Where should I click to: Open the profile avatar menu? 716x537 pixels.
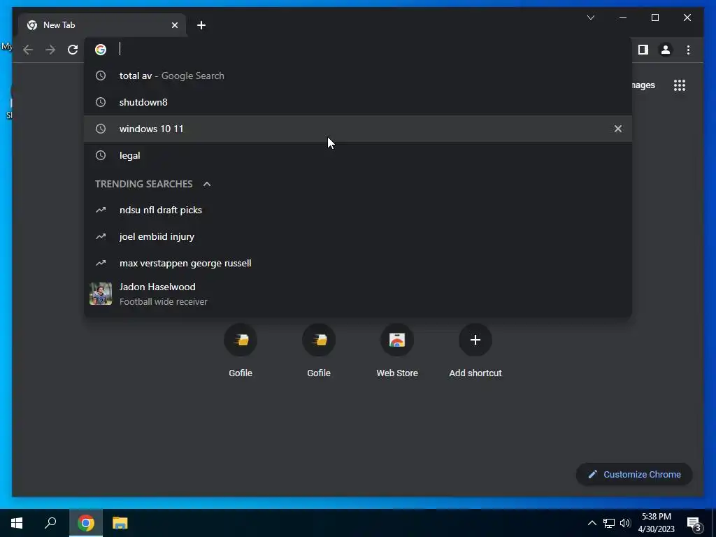coord(666,50)
